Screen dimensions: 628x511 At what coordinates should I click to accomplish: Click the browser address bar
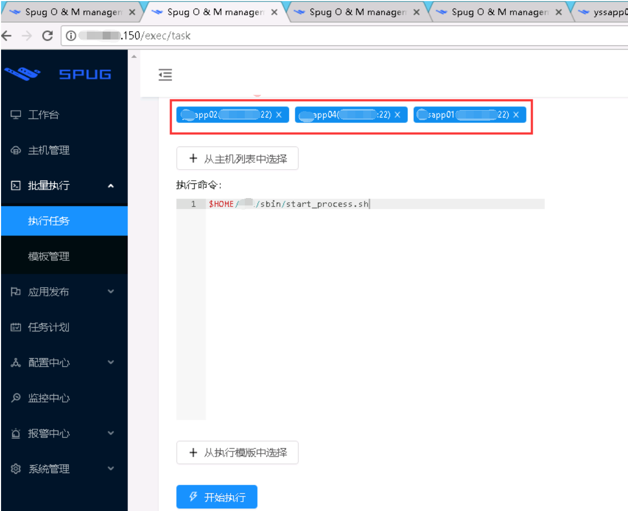tap(344, 36)
